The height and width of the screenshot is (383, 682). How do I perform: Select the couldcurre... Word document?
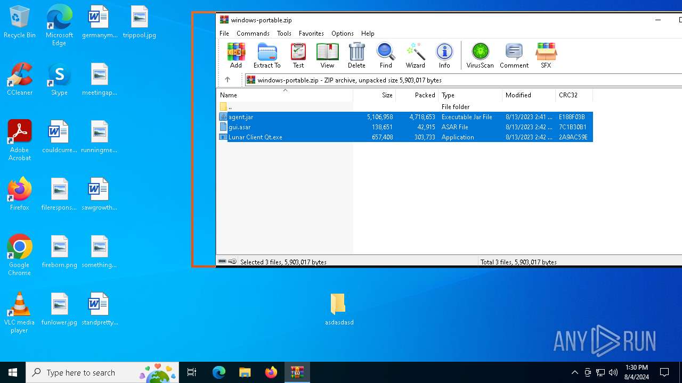59,137
